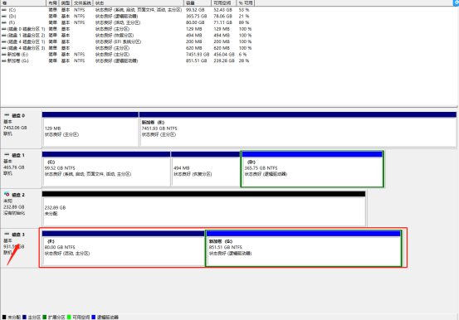
Task: Click the 磁盘 3 label in the disk list
Action: coord(18,235)
